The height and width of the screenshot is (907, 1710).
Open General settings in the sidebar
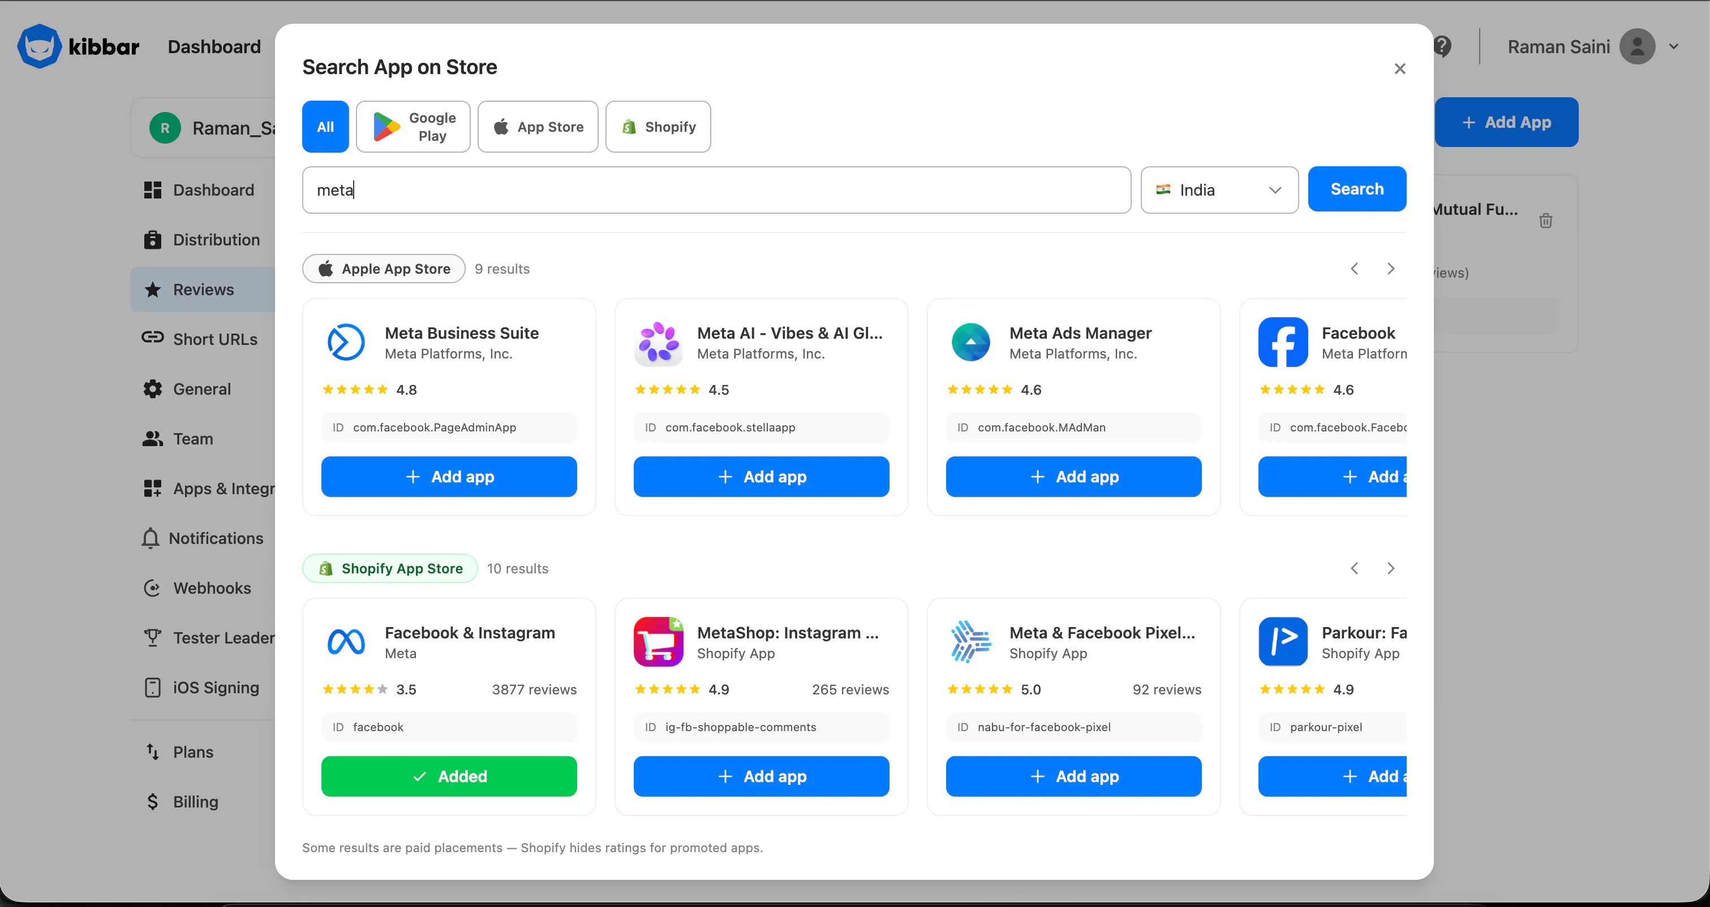coord(203,389)
